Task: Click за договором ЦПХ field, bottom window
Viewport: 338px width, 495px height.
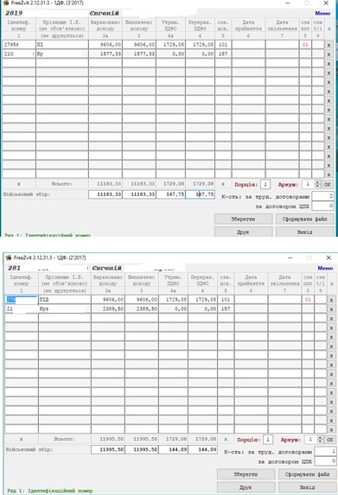Action: [324, 461]
